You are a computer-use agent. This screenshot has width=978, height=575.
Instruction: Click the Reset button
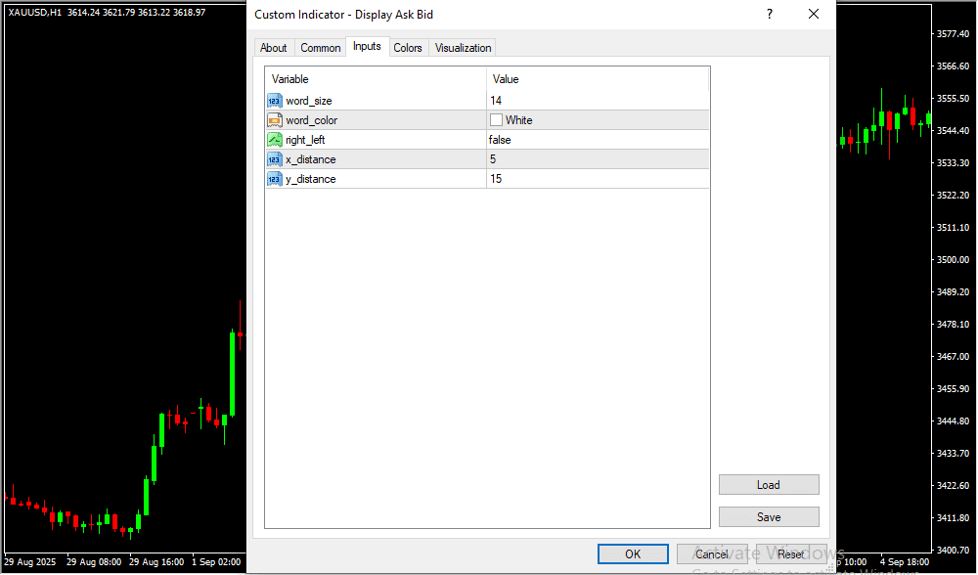[791, 554]
